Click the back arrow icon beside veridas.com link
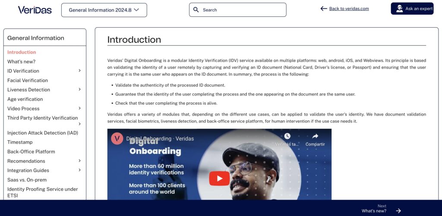The height and width of the screenshot is (216, 442). [x=324, y=9]
